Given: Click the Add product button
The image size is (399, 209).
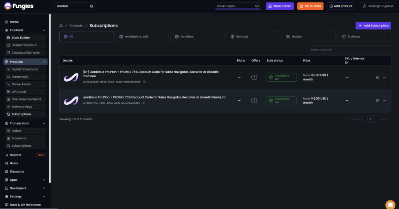Looking at the screenshot, I should point(341,6).
